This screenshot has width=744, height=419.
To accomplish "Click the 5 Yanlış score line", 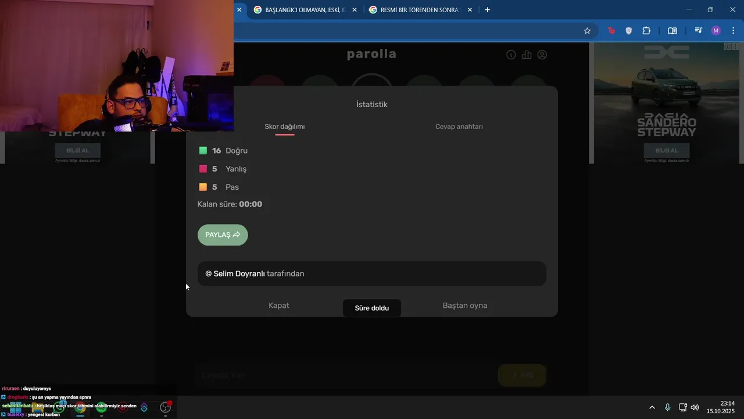I will tap(223, 169).
